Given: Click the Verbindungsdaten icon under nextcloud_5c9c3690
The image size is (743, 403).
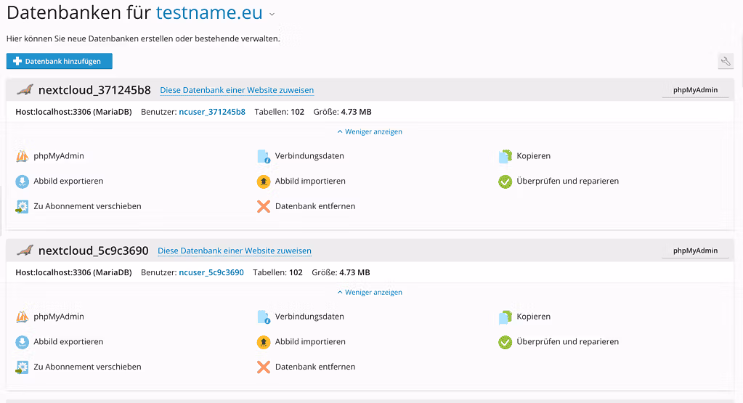Looking at the screenshot, I should click(x=264, y=317).
